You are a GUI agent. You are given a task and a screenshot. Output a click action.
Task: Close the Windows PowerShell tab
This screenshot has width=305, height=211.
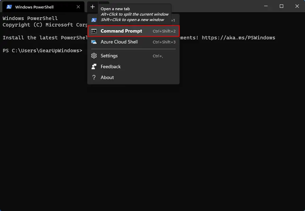pos(78,7)
